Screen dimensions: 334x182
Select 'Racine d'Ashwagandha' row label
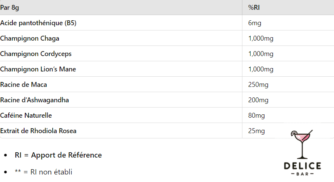coord(35,100)
